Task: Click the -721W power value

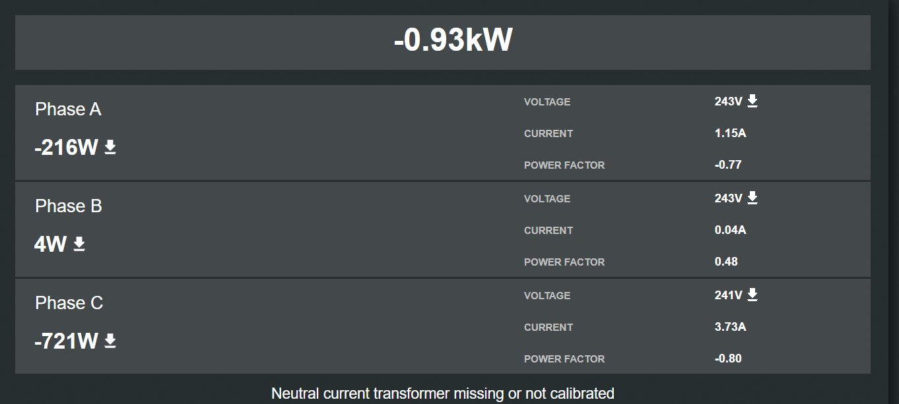Action: click(66, 341)
